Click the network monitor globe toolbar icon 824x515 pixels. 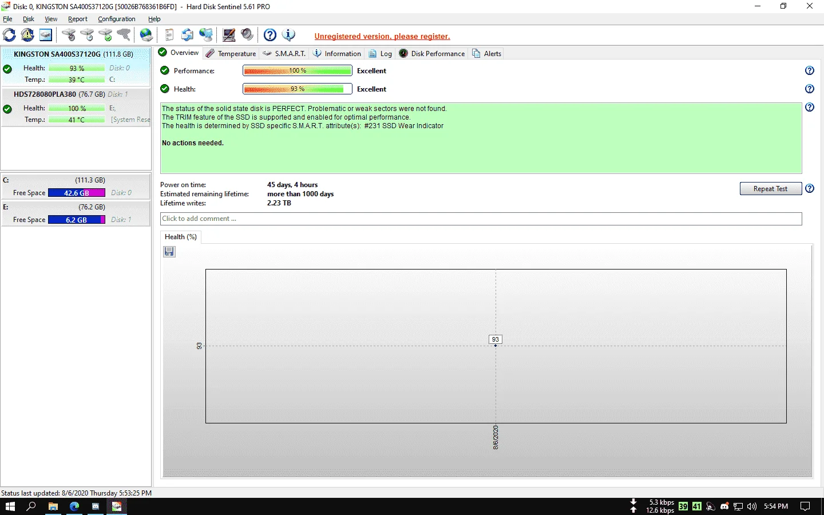206,35
